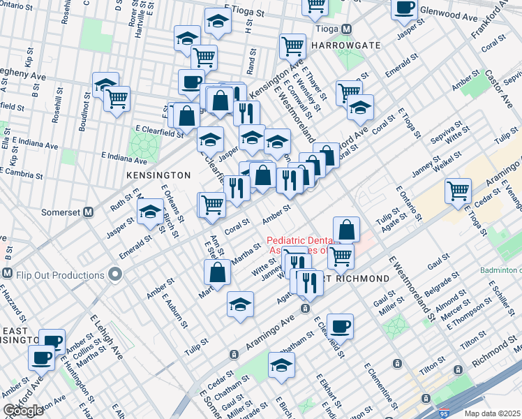Click the grocery cart marker below the Tioga St school
Screen dimensions: 522x419
tap(204, 58)
